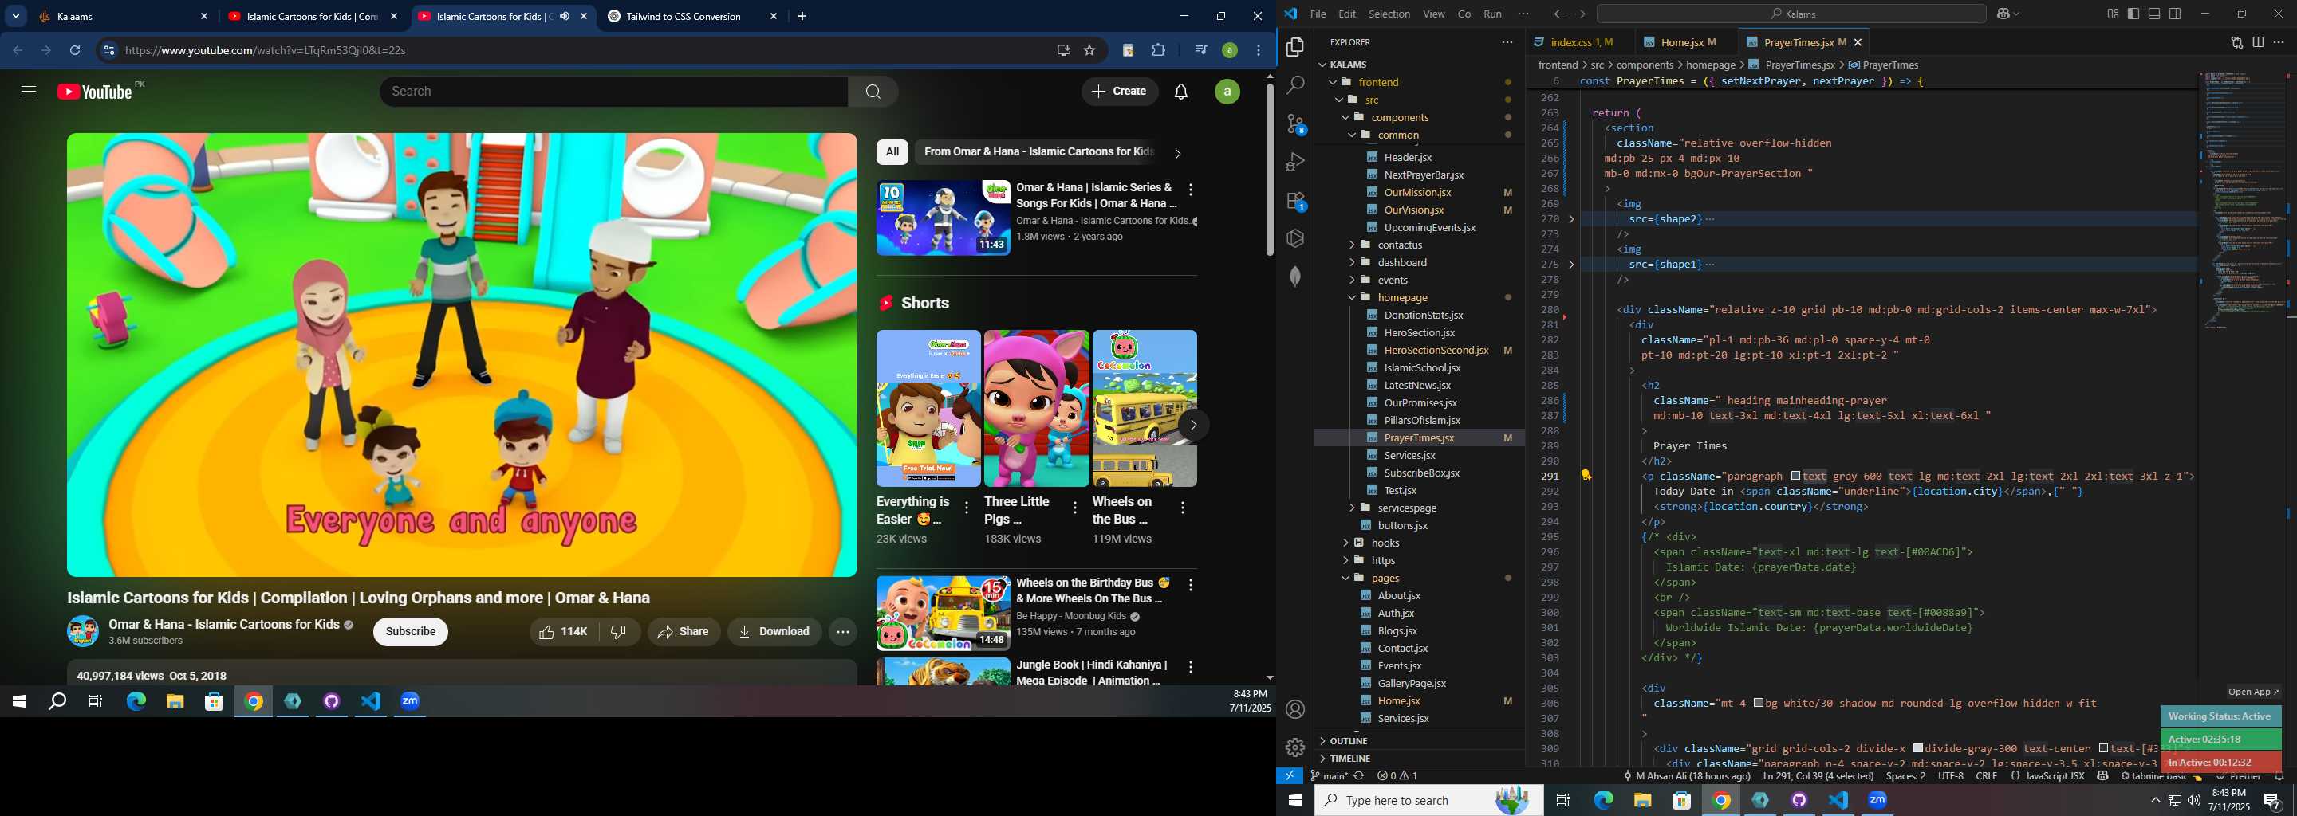Click the YouTube Create button
This screenshot has height=816, width=2297.
(1119, 91)
